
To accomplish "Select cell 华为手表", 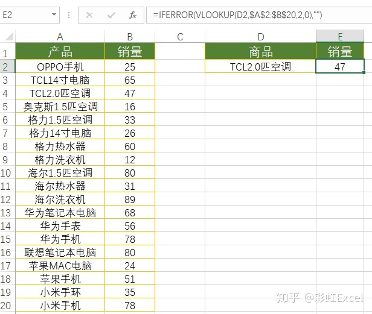I will 60,225.
